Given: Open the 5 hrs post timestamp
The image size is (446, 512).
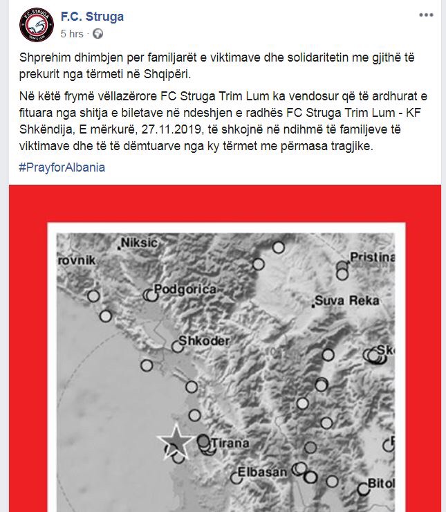Looking at the screenshot, I should click(x=72, y=34).
